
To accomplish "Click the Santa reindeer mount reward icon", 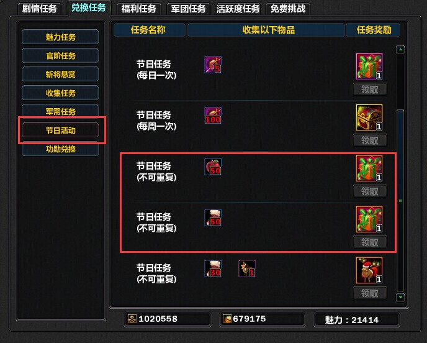I will coord(369,270).
